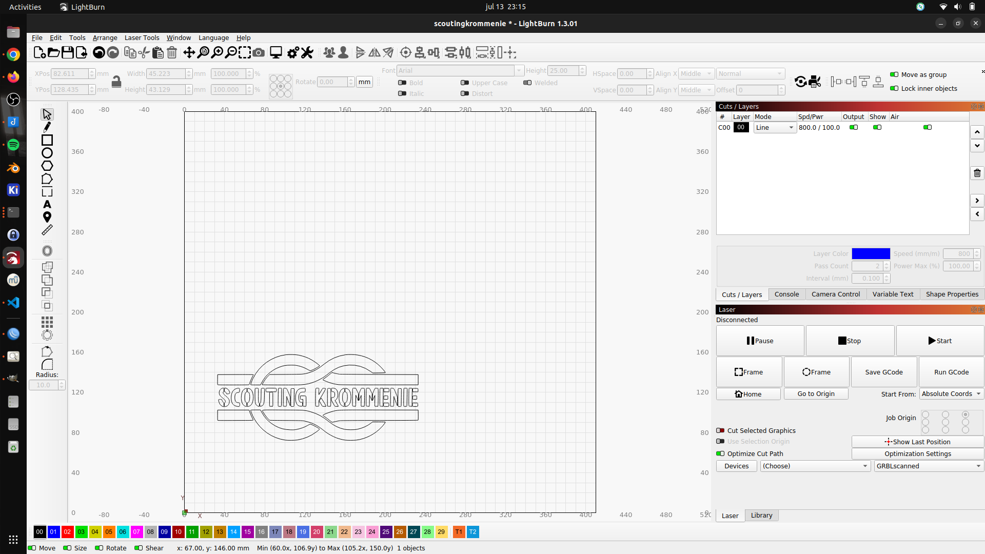This screenshot has height=554, width=985.
Task: Click the XPos input field
Action: 70,73
